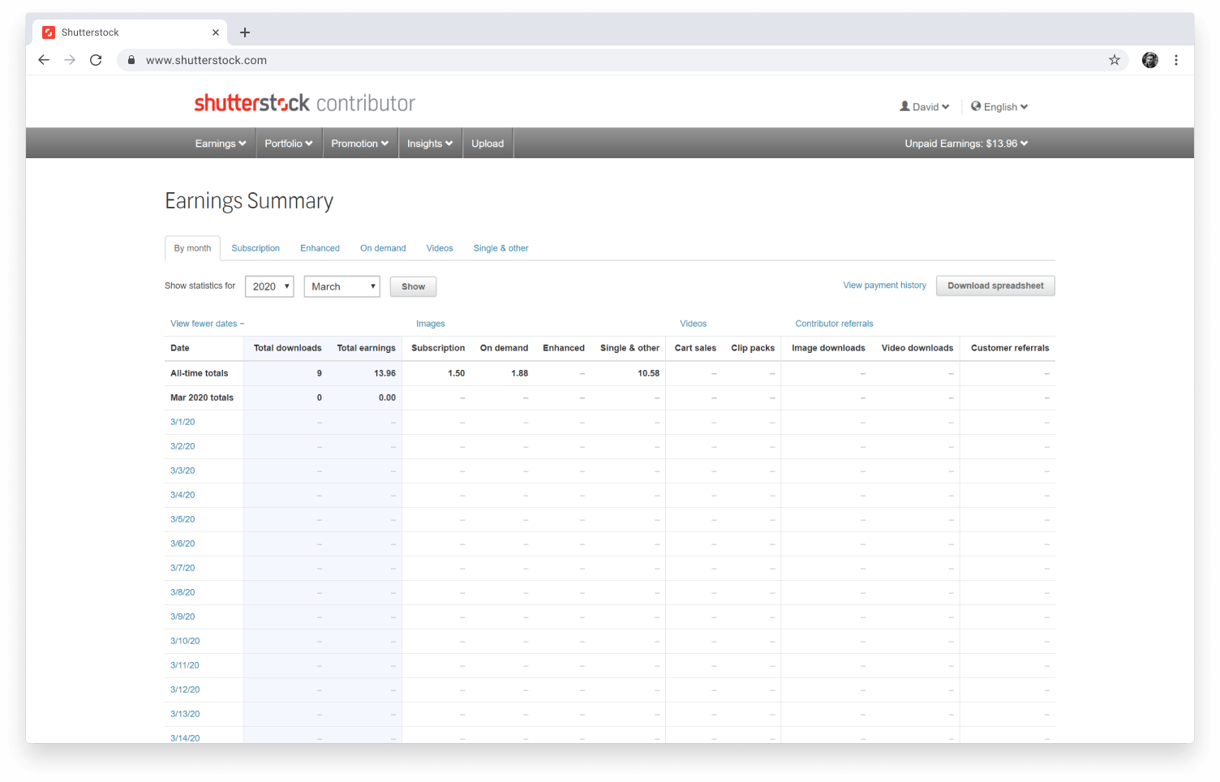Click the Mar 2020 totals row label
The height and width of the screenshot is (782, 1220).
click(202, 397)
